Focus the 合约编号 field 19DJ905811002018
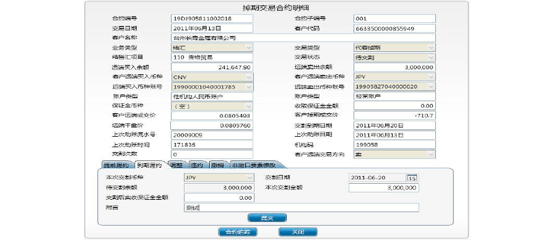 (x=212, y=19)
